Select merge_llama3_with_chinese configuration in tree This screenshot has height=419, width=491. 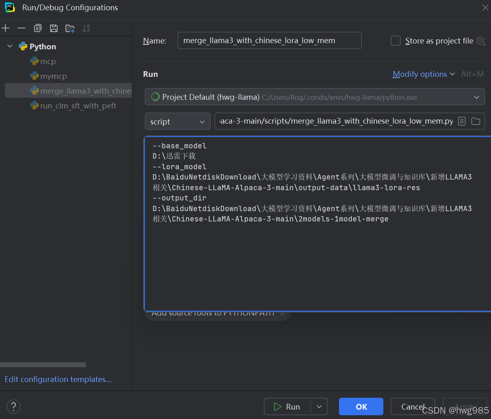click(69, 91)
